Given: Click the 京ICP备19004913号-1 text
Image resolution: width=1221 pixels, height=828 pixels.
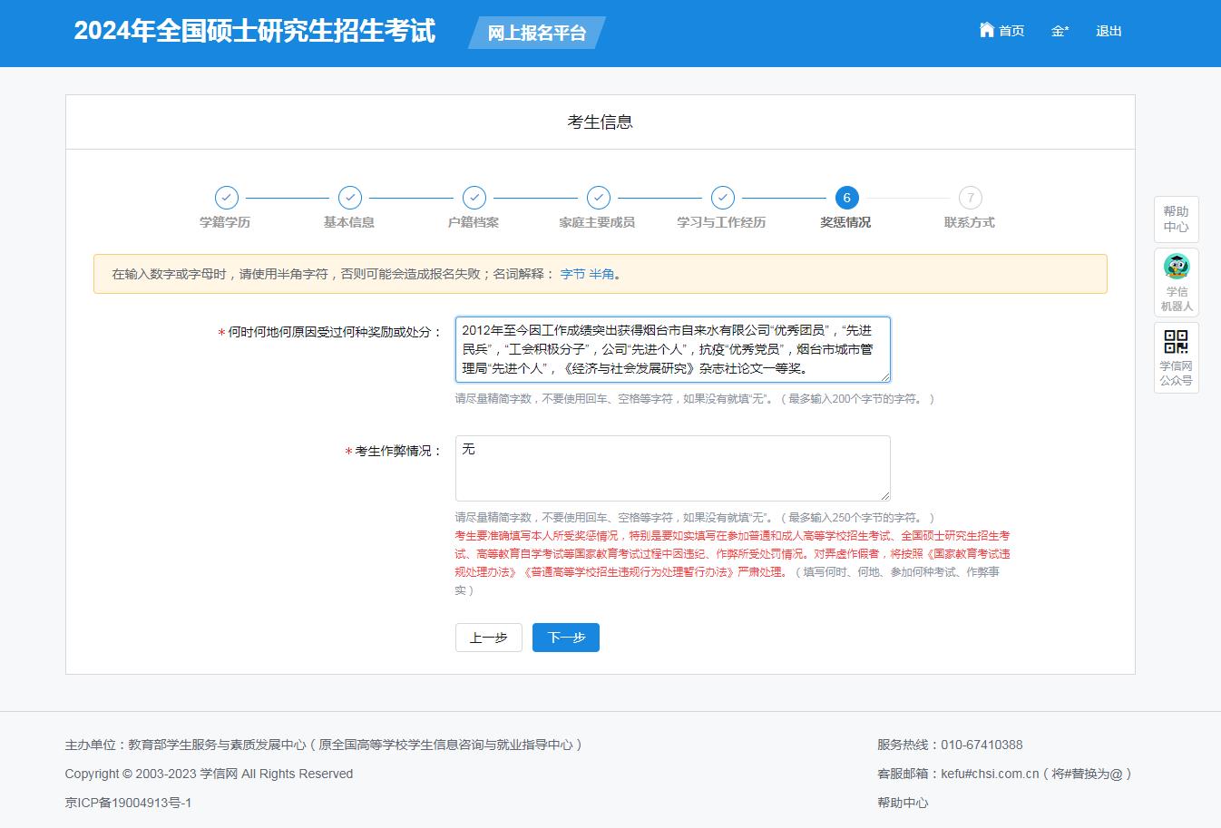Looking at the screenshot, I should (128, 803).
